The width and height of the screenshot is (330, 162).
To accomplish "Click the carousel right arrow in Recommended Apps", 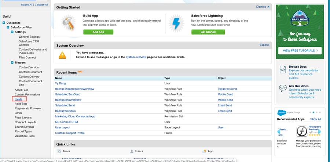I will coord(319,132).
